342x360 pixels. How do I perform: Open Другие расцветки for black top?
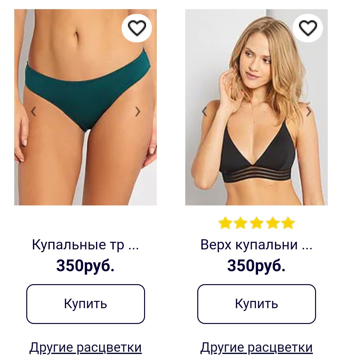(x=256, y=348)
